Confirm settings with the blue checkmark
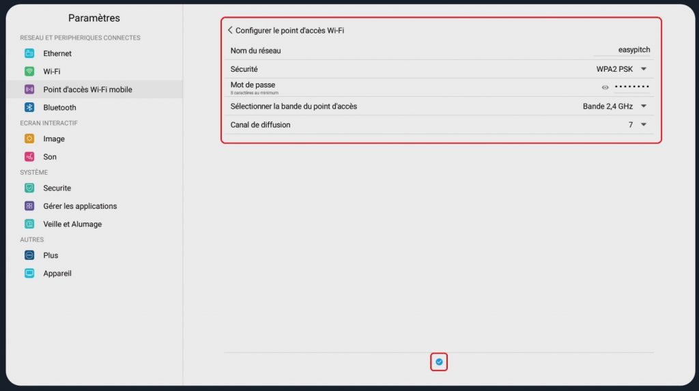 [439, 362]
